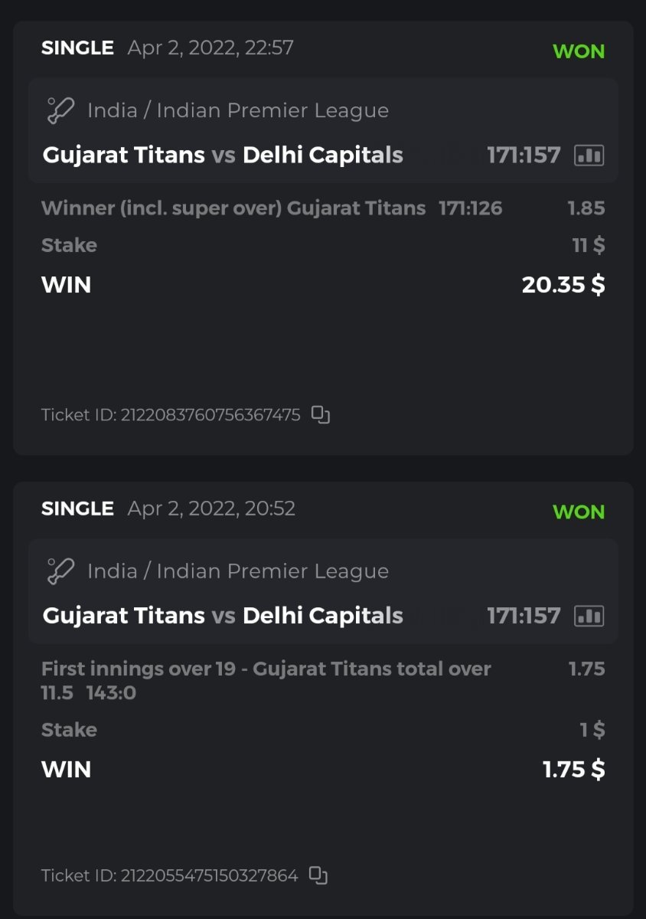
Task: Select the SINGLE label of the 20:52 bet
Action: click(77, 509)
